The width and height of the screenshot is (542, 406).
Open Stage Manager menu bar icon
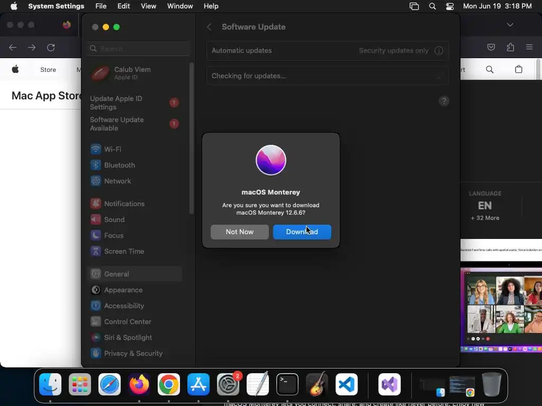(414, 6)
